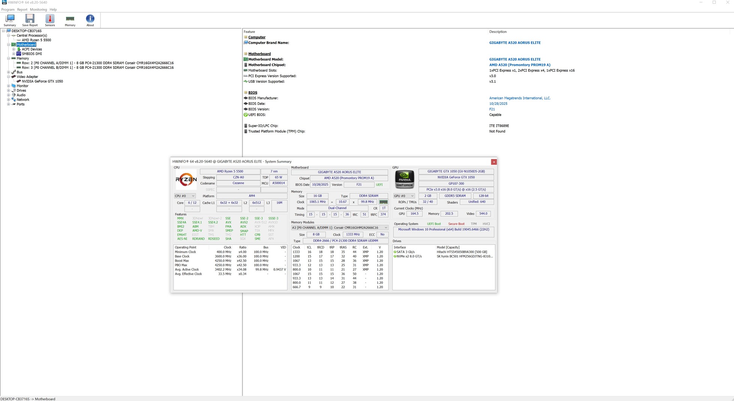This screenshot has width=734, height=401.
Task: Click the Dual-Channel memory mode field
Action: [338, 208]
